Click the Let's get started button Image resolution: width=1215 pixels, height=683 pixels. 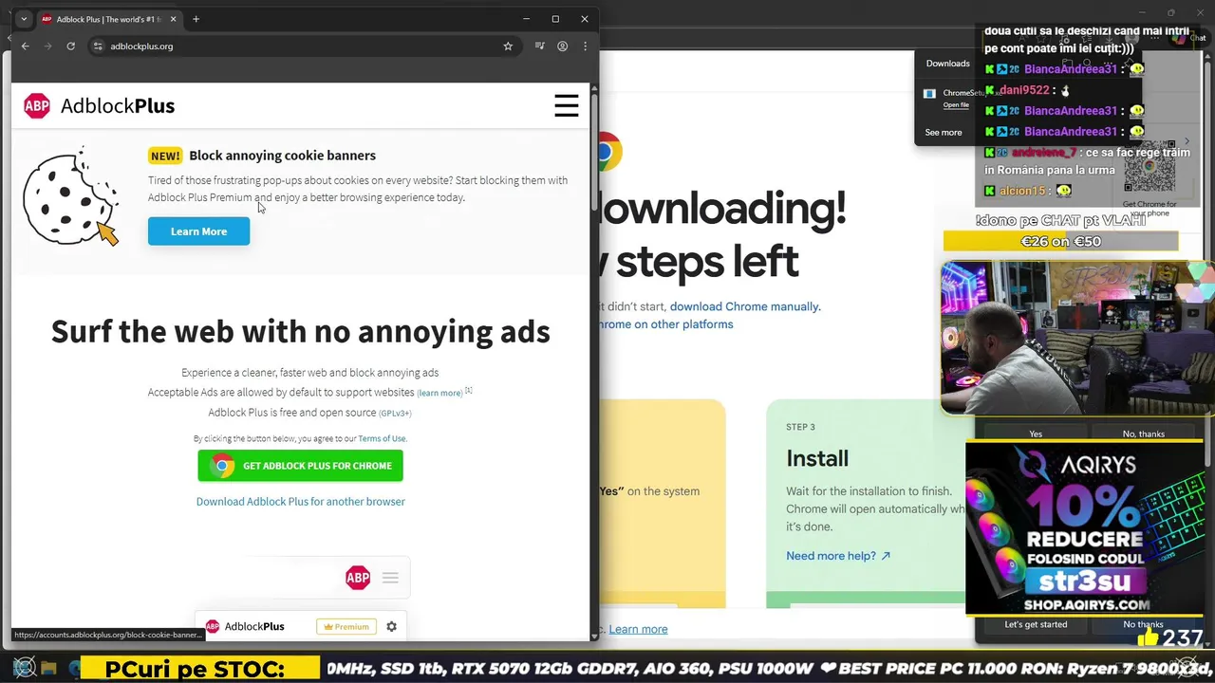pyautogui.click(x=1036, y=624)
